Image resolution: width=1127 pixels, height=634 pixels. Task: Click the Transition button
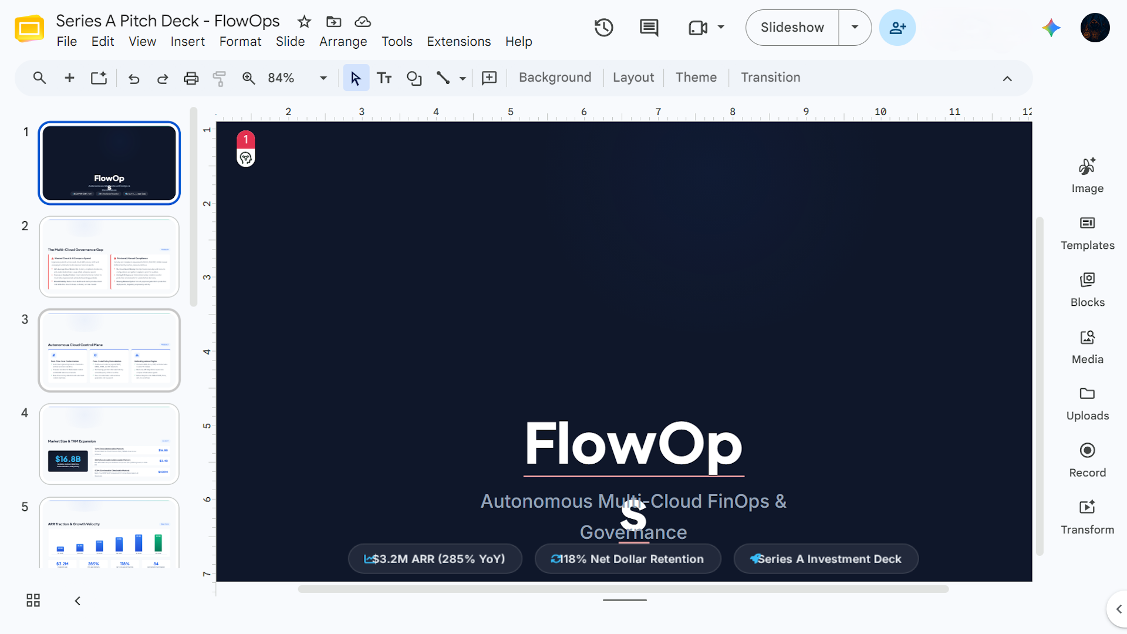770,77
